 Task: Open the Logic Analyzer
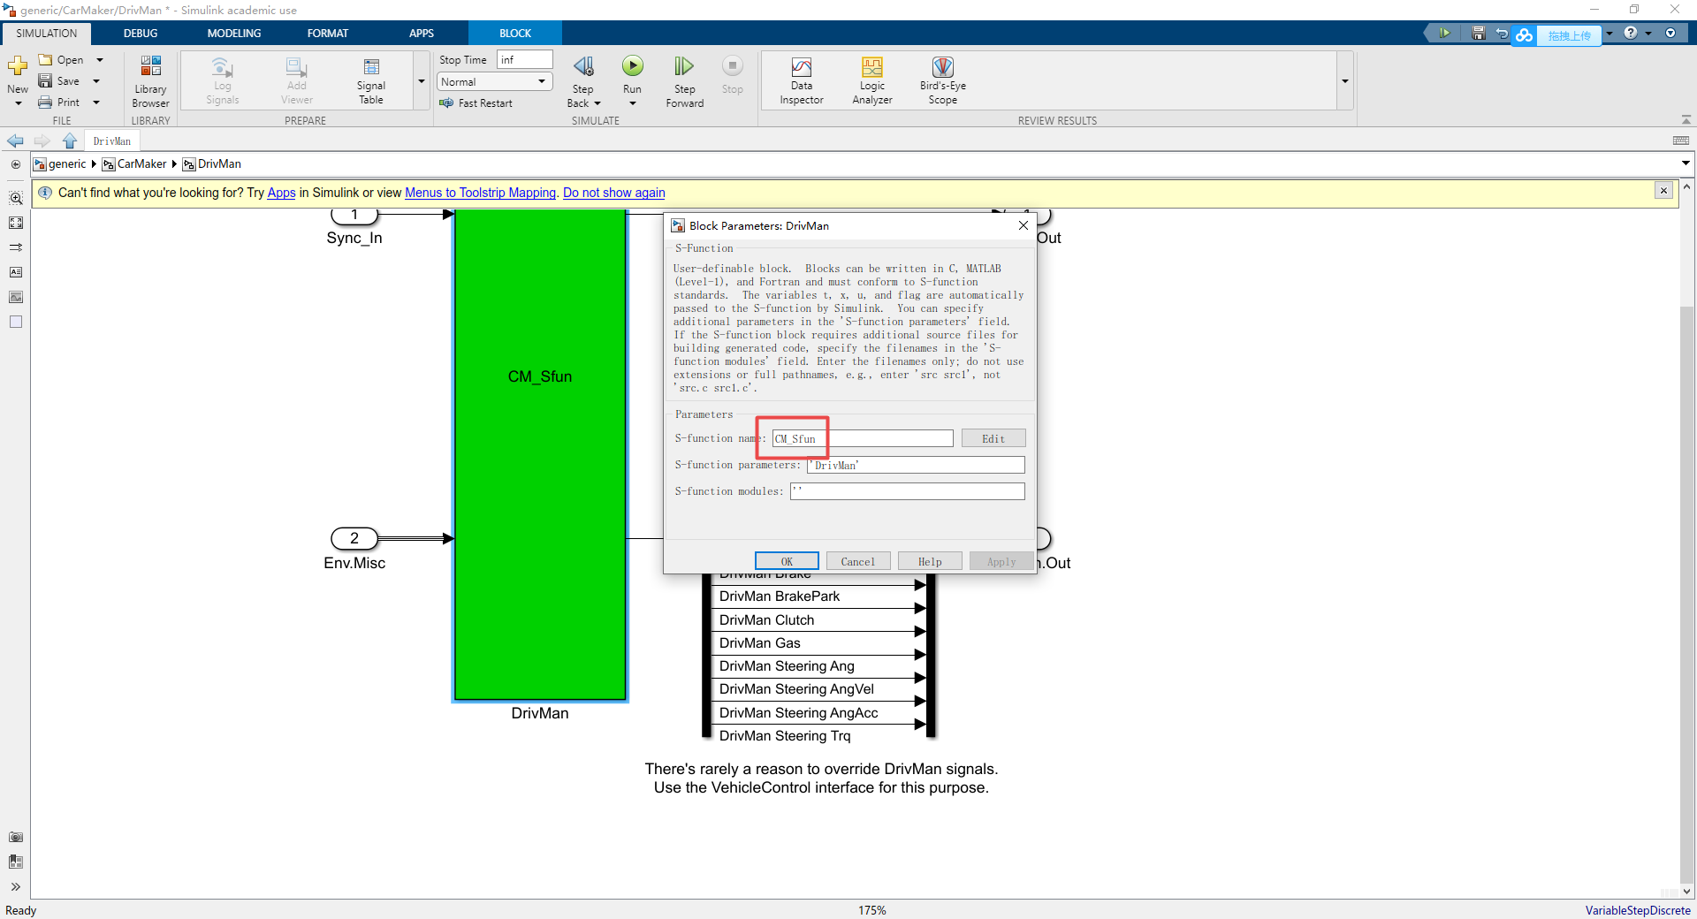[872, 81]
